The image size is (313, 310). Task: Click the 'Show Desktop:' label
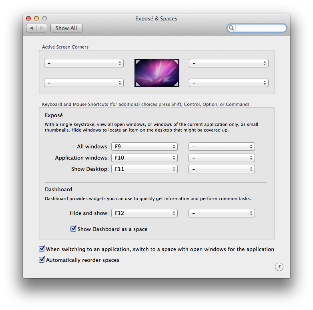tap(90, 169)
